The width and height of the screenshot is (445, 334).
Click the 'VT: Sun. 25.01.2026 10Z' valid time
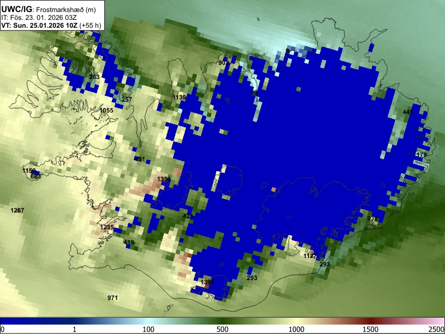click(x=39, y=25)
